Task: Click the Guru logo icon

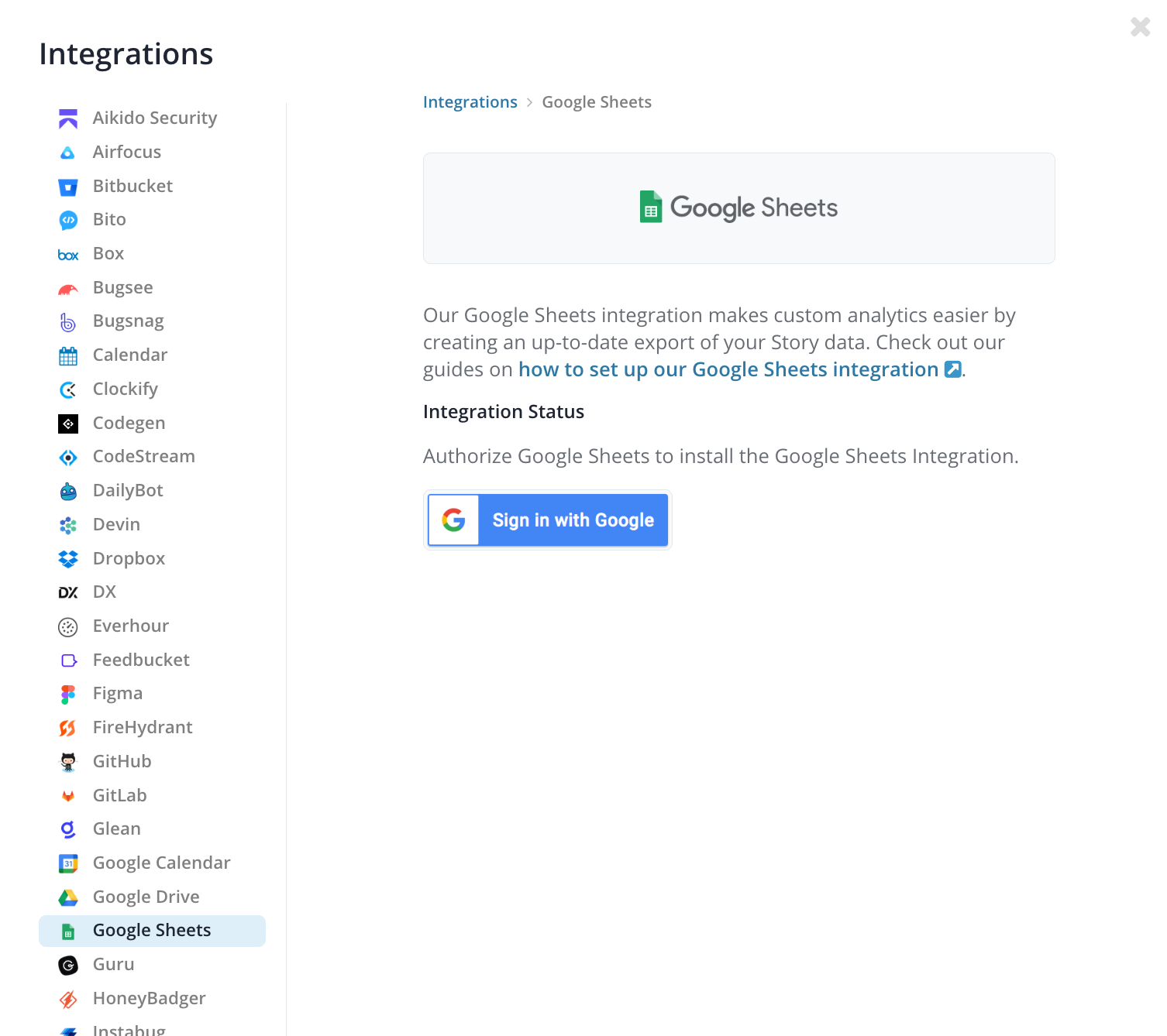Action: [68, 965]
